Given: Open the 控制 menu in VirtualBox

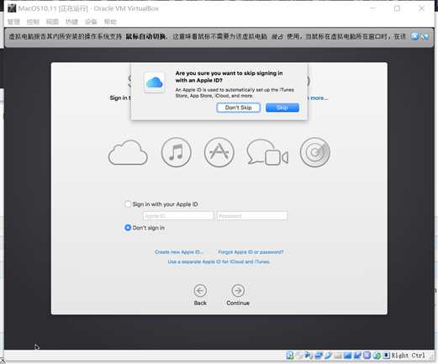Looking at the screenshot, I should (x=33, y=22).
